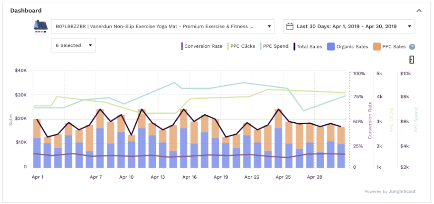This screenshot has width=434, height=204.
Task: Click the Organic Sales blue swatch
Action: click(331, 47)
